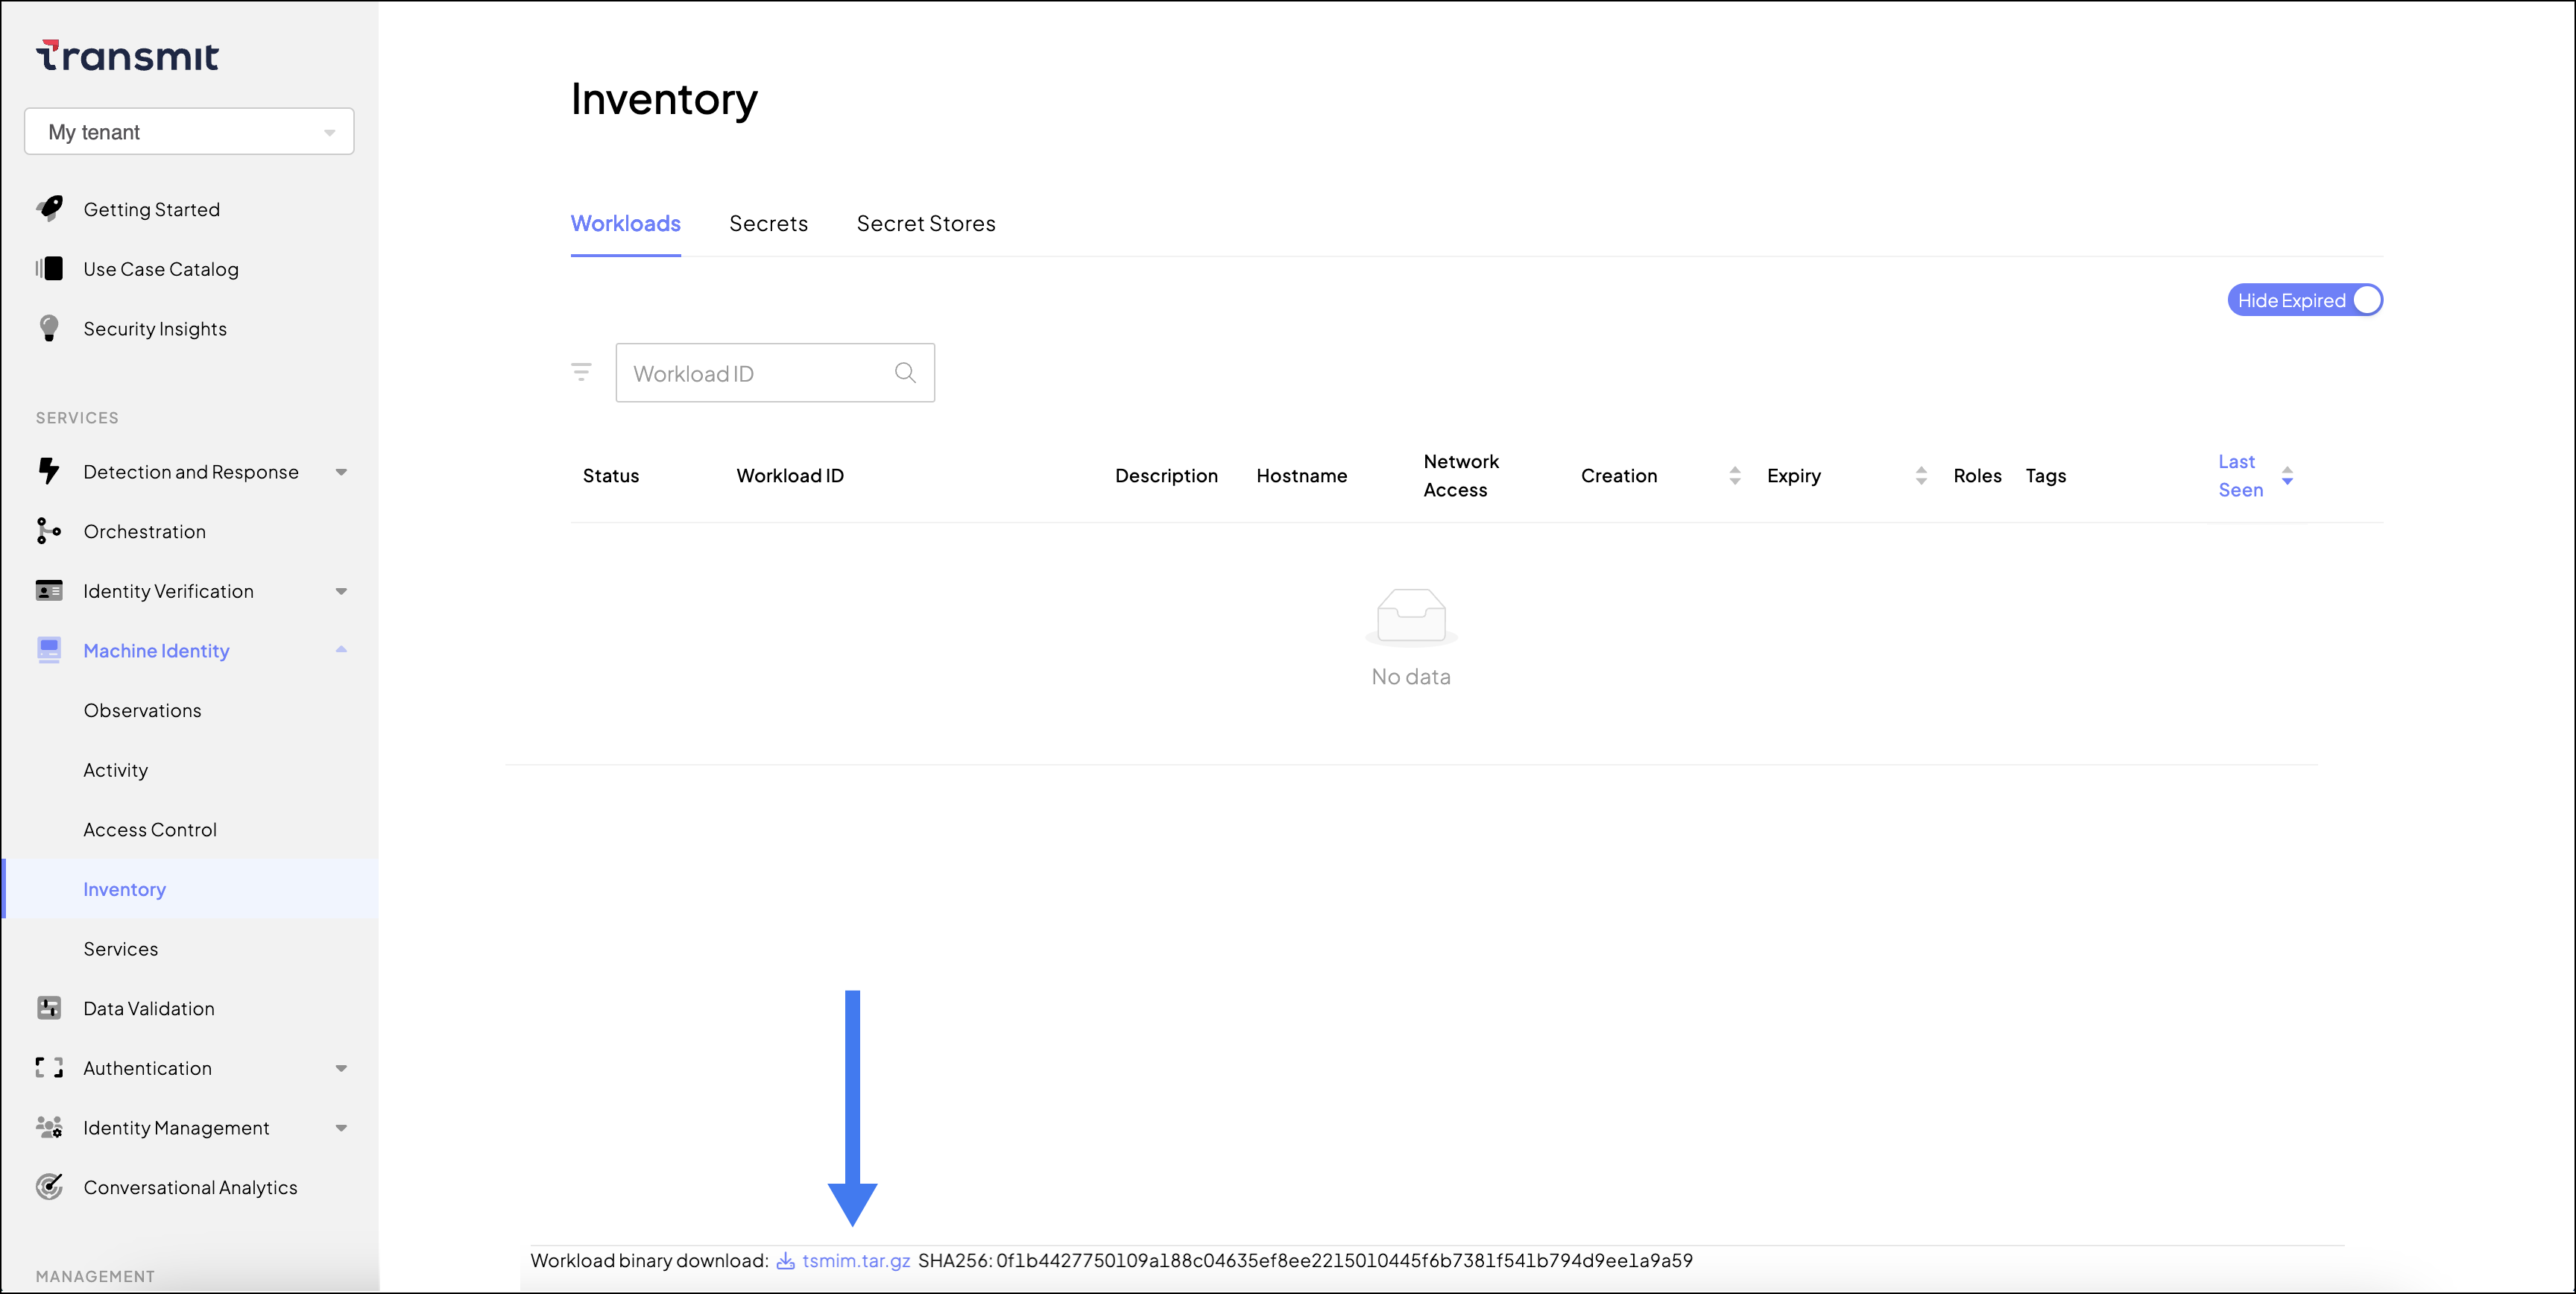Screen dimensions: 2576x1294
Task: Go to Access Control in sidebar
Action: click(x=150, y=829)
